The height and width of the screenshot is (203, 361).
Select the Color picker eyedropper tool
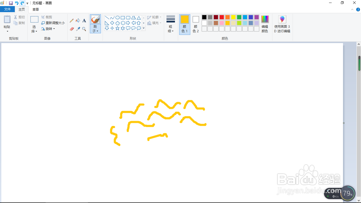pos(78,29)
